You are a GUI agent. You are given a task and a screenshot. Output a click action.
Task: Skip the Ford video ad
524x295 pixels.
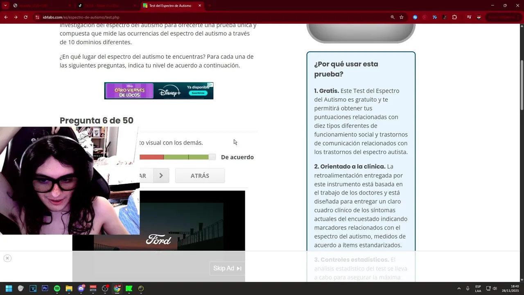click(227, 268)
